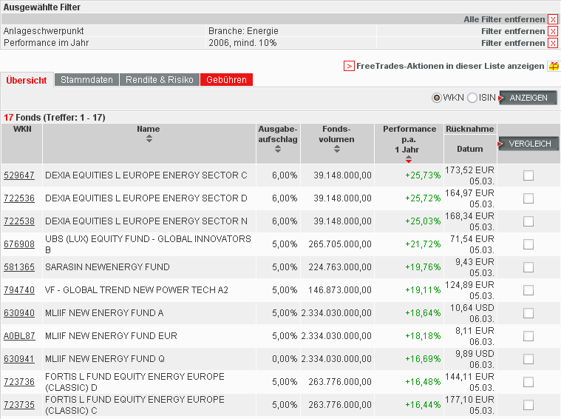
Task: Open fund WKN link 676908
Action: [19, 244]
